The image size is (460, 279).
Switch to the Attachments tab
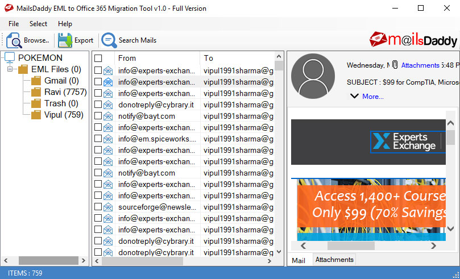click(334, 260)
